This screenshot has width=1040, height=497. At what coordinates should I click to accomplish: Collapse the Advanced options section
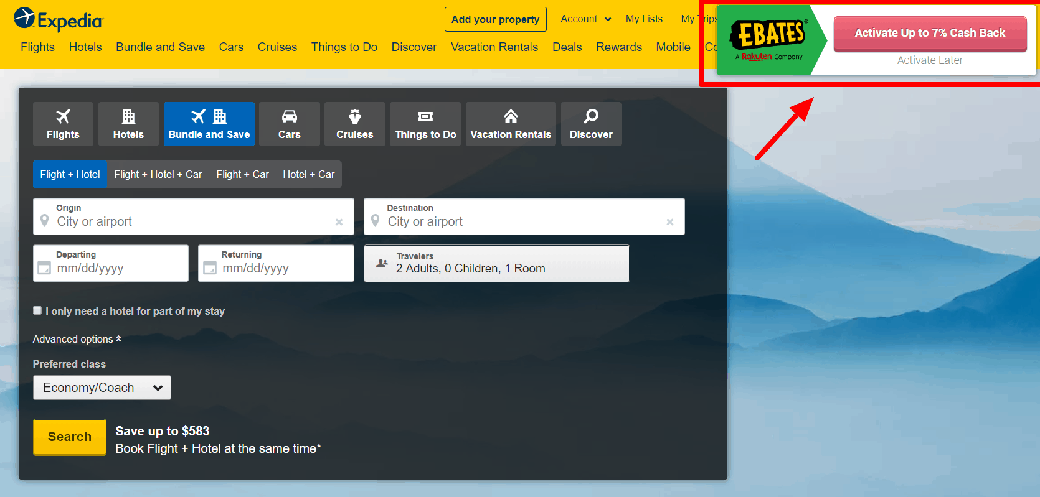(x=77, y=339)
